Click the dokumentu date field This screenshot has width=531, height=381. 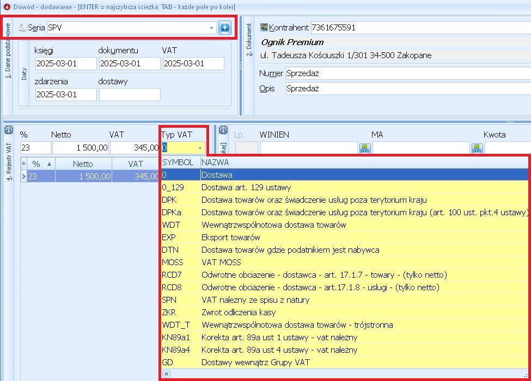click(x=130, y=64)
